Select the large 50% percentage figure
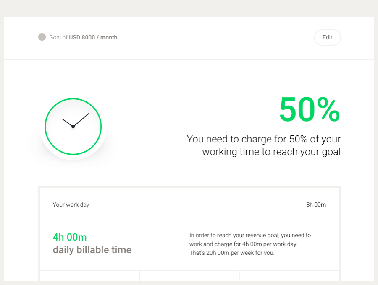This screenshot has width=378, height=285. [x=310, y=110]
